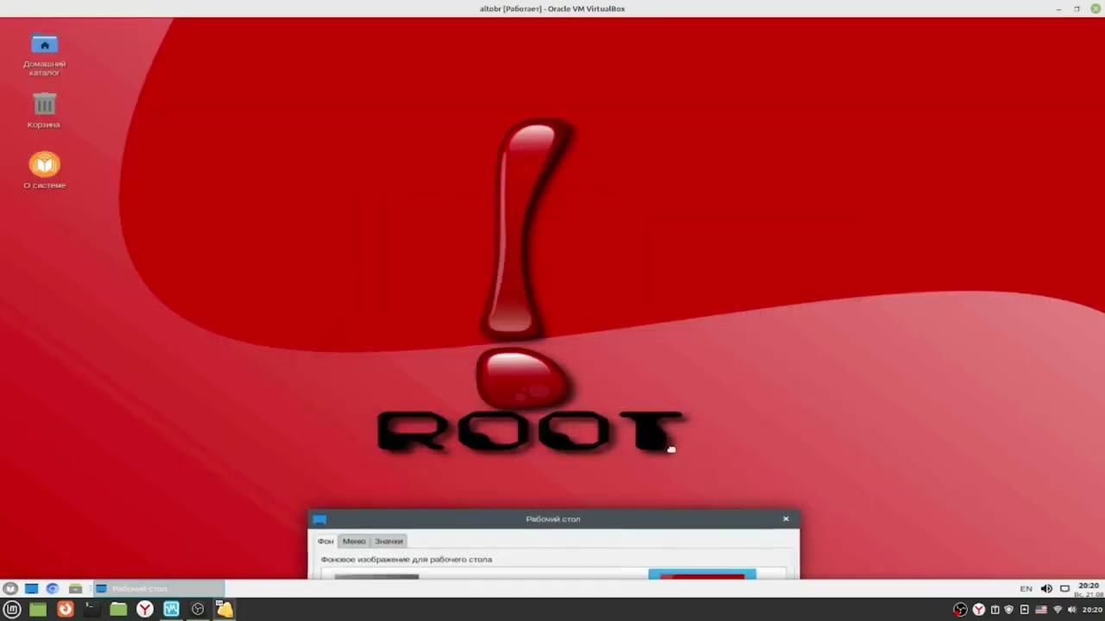Launch Yandex Browser from host taskbar
Viewport: 1105px width, 621px height.
(x=145, y=609)
